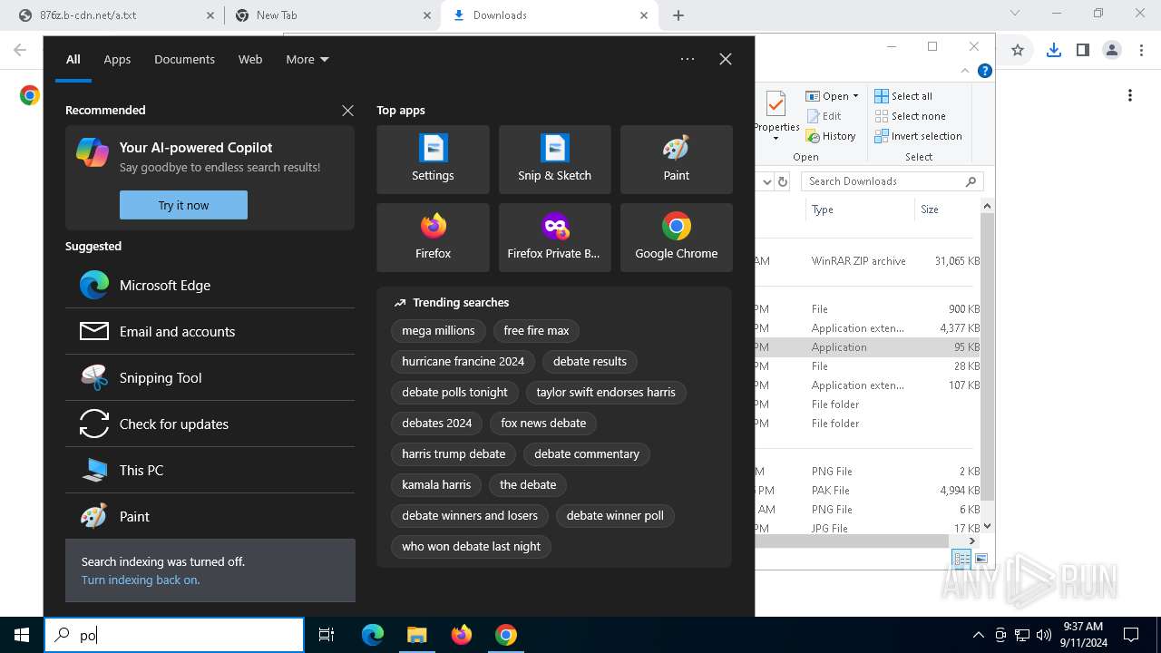
Task: Switch to Chrome on taskbar
Action: tap(506, 635)
